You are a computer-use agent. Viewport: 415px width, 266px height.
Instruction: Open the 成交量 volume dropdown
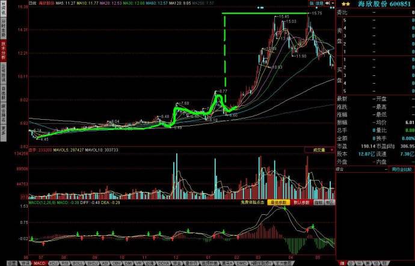(x=320, y=150)
